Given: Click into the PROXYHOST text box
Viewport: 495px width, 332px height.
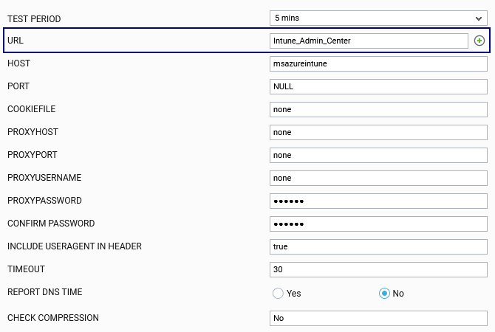Looking at the screenshot, I should 378,132.
